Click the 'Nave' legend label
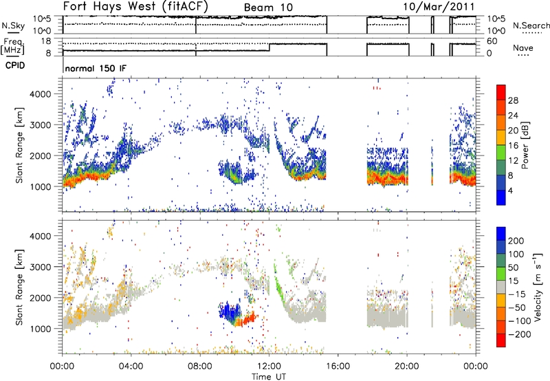This screenshot has height=381, width=550. tap(523, 47)
